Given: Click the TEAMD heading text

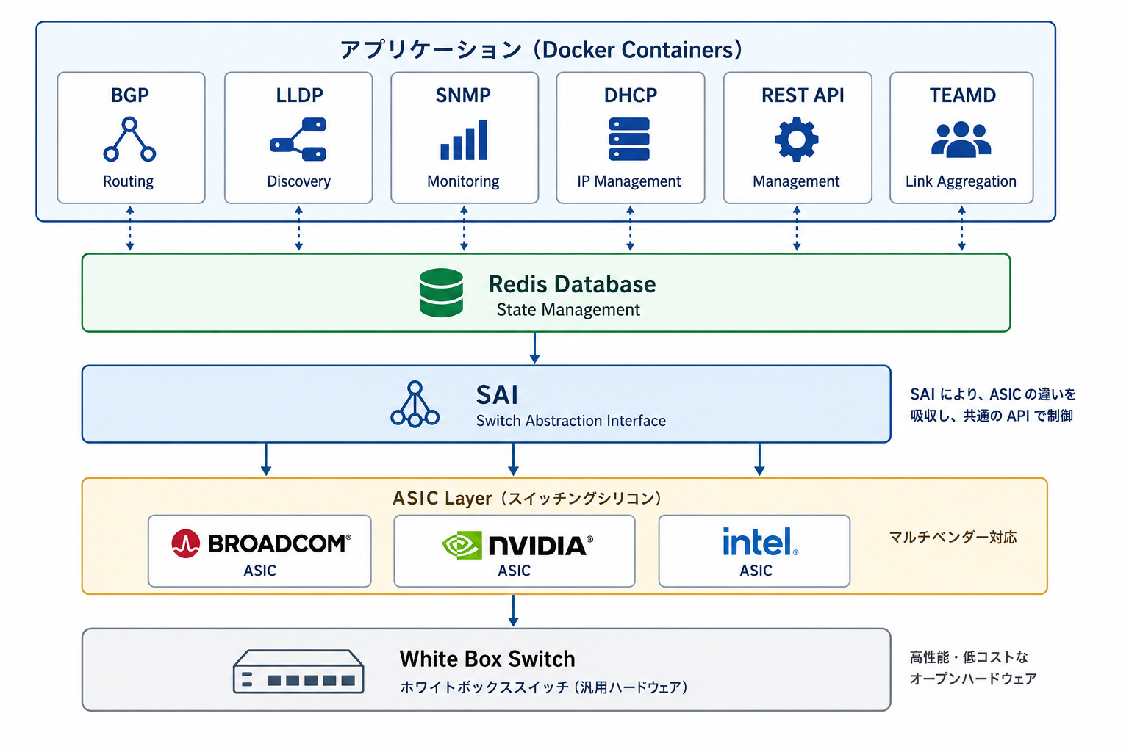Looking at the screenshot, I should (963, 95).
